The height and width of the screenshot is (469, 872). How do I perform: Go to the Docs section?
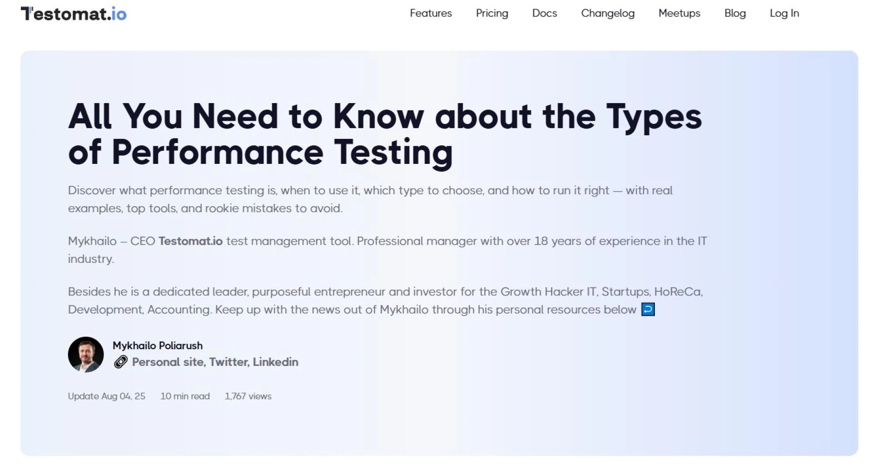click(544, 13)
